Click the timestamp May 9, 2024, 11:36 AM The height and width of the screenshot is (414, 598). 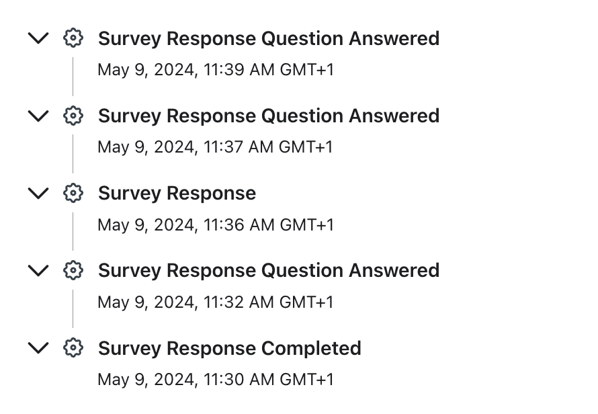tap(216, 225)
